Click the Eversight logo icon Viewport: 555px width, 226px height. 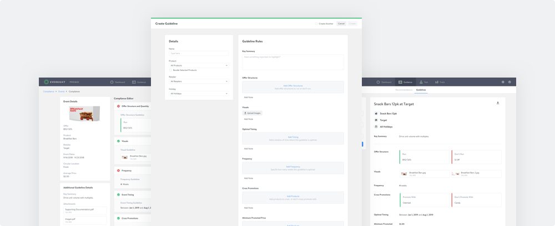pos(46,82)
